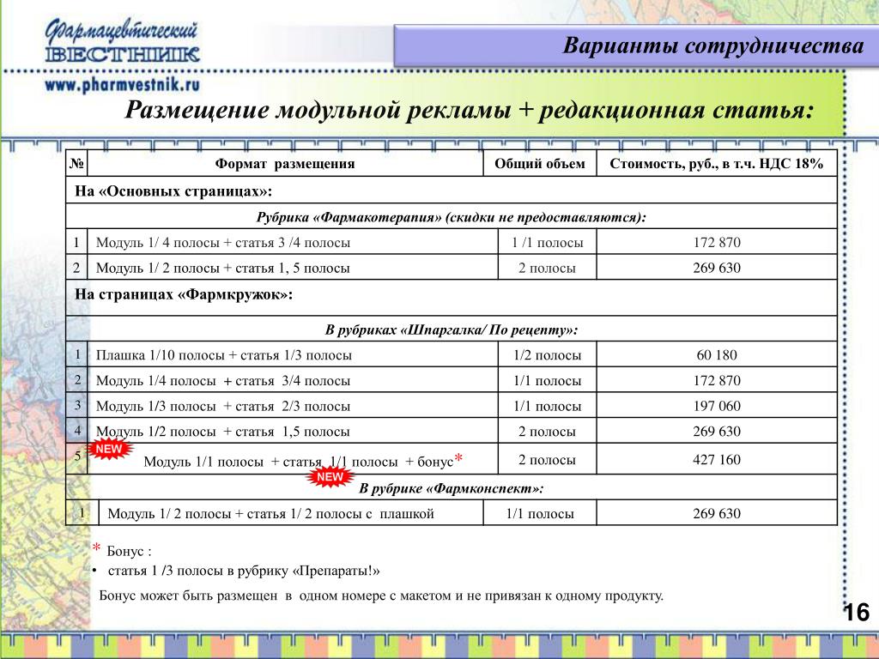
Task: Click Модуль 1/4 полосы + статья 3/4 полосы in Шпаргалка
Action: [223, 381]
